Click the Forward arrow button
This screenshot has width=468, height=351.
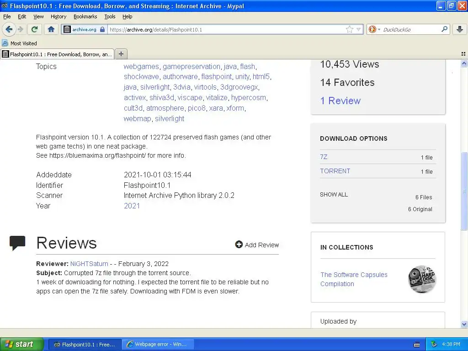20,29
